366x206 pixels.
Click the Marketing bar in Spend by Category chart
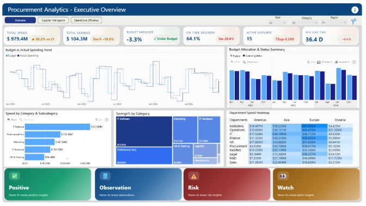(40, 142)
